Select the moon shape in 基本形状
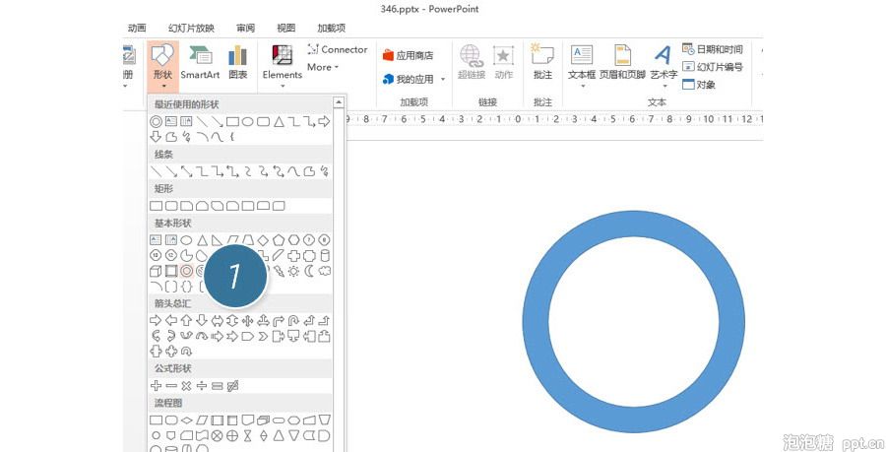 [309, 271]
